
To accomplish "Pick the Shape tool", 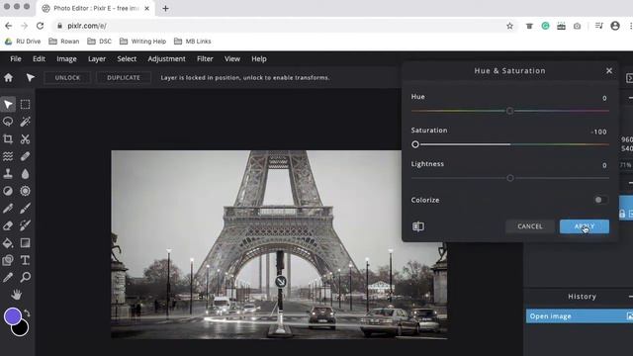I will (x=8, y=260).
